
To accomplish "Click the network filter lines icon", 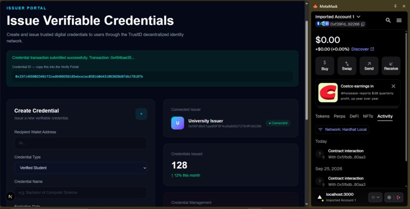I will (320, 130).
